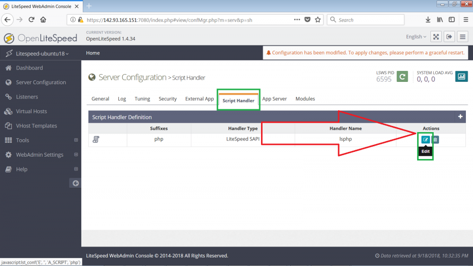
Task: Switch to the External App tab
Action: coord(200,99)
